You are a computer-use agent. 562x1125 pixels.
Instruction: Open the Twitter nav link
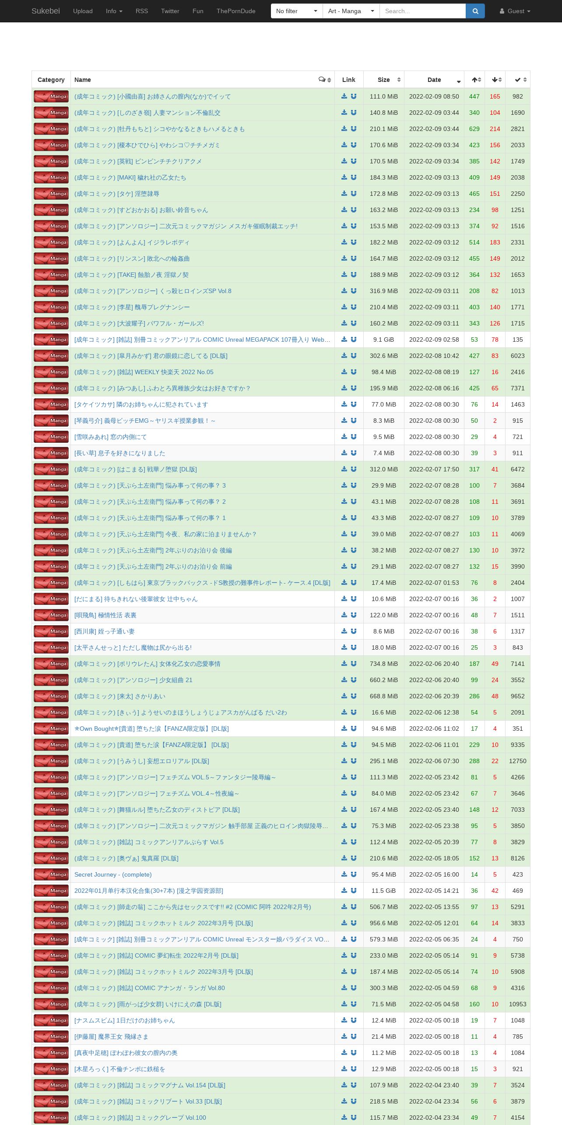point(170,11)
